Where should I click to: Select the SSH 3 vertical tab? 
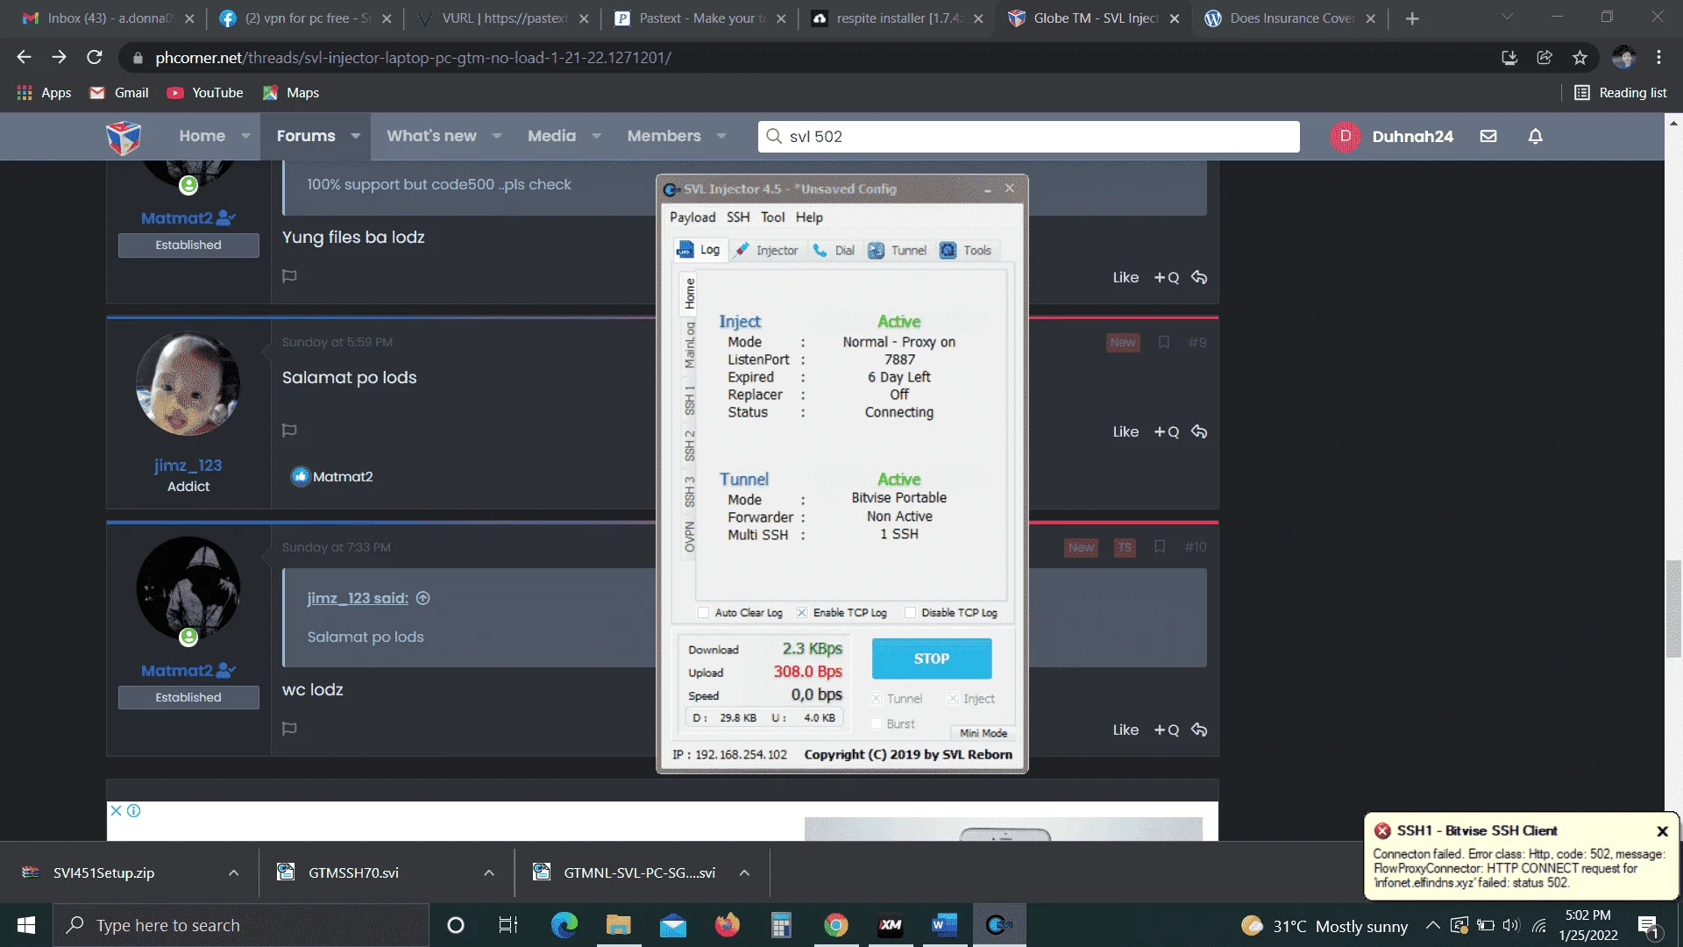pyautogui.click(x=690, y=491)
